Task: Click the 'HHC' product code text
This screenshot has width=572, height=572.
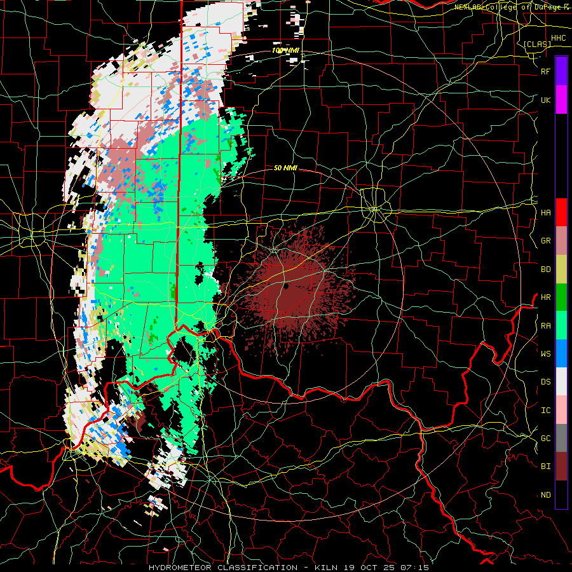Action: click(558, 38)
